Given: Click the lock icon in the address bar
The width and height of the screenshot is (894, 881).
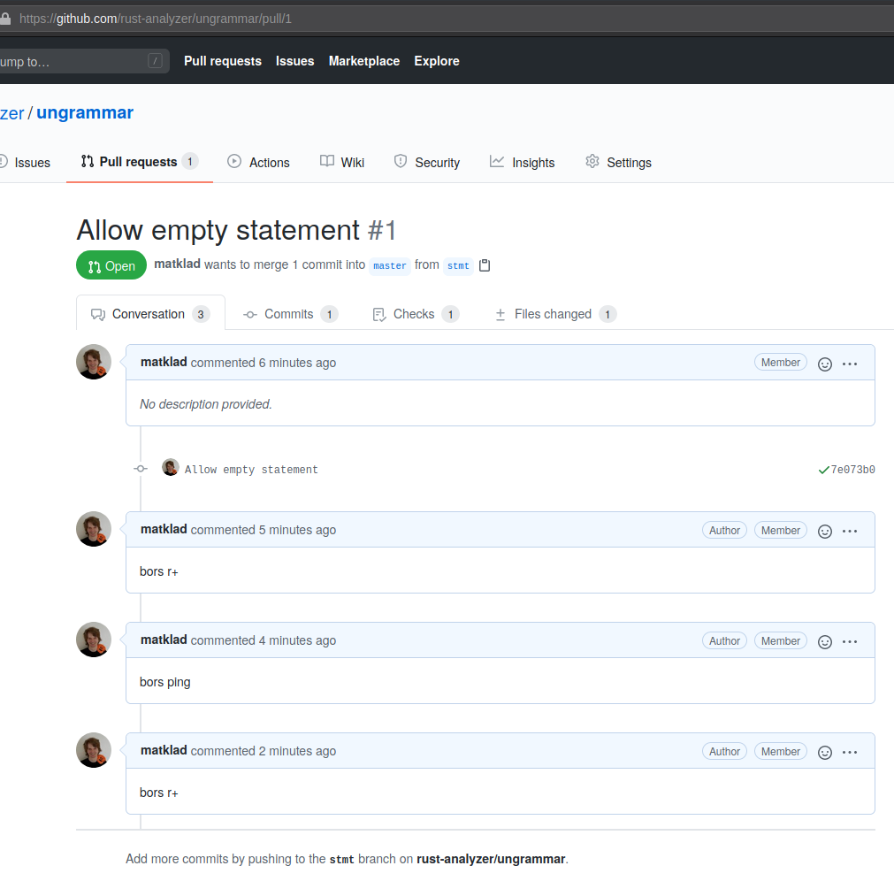Looking at the screenshot, I should click(x=5, y=19).
